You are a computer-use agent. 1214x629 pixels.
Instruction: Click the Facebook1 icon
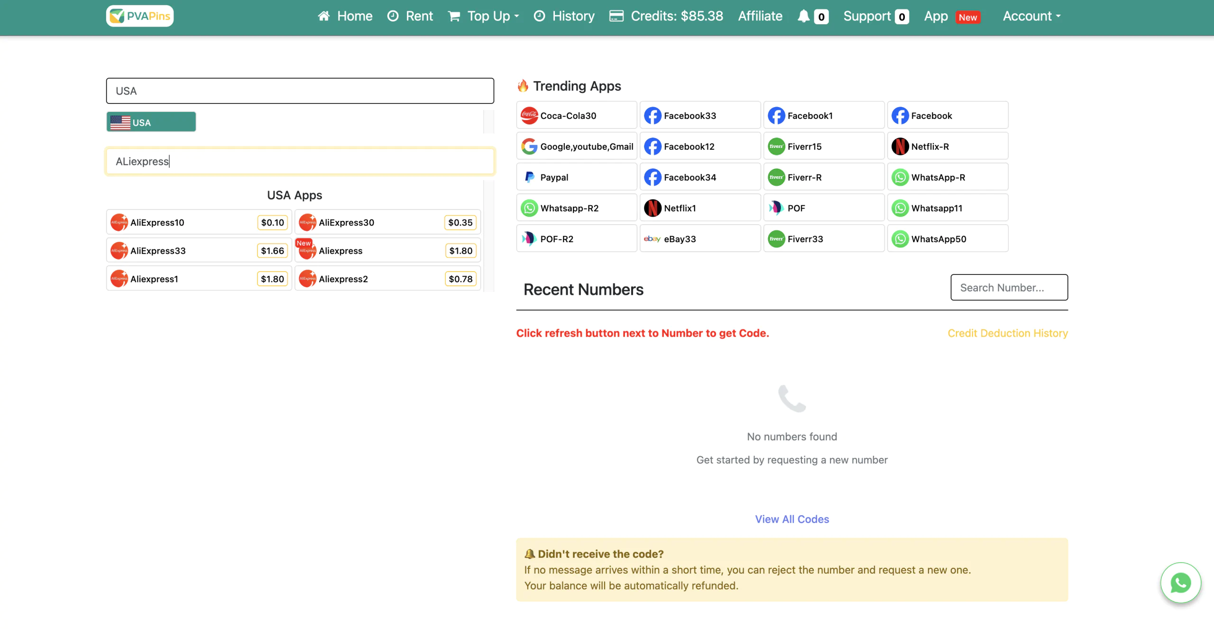(776, 115)
